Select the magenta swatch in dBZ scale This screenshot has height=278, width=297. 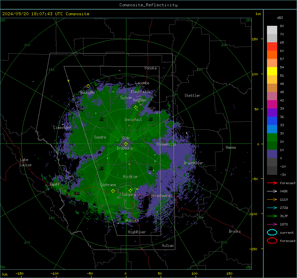click(x=272, y=104)
